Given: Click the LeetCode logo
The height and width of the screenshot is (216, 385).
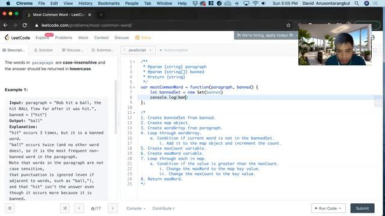Looking at the screenshot, I should coord(17,37).
